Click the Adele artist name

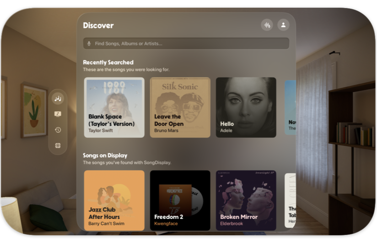coord(226,130)
